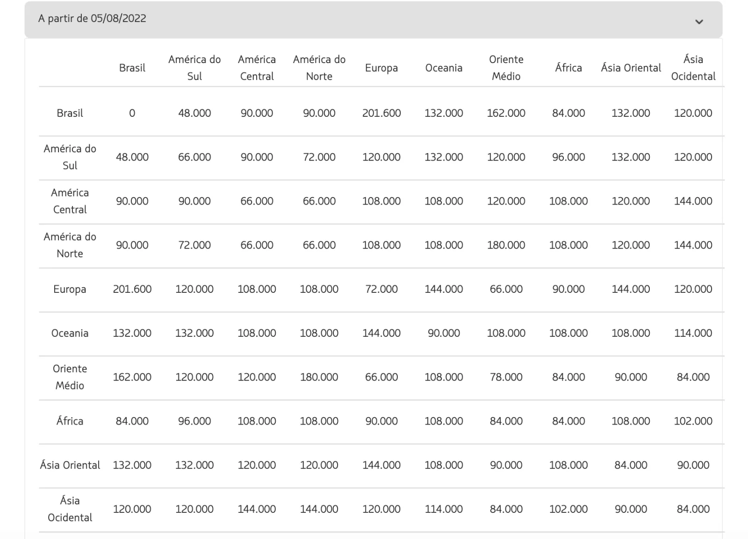Screen dimensions: 748x539
Task: Click 48.000 in América do Sul row, Brasil column
Action: [132, 157]
